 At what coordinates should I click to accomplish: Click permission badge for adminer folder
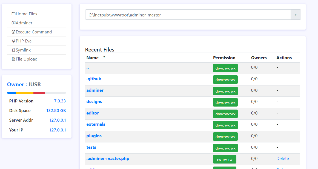pos(225,91)
